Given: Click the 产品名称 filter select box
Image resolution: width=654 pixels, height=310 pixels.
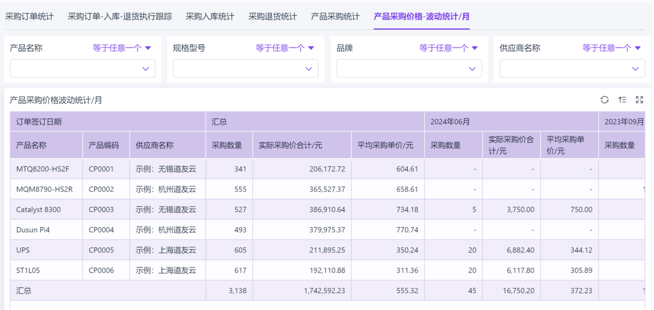Looking at the screenshot, I should [x=82, y=69].
